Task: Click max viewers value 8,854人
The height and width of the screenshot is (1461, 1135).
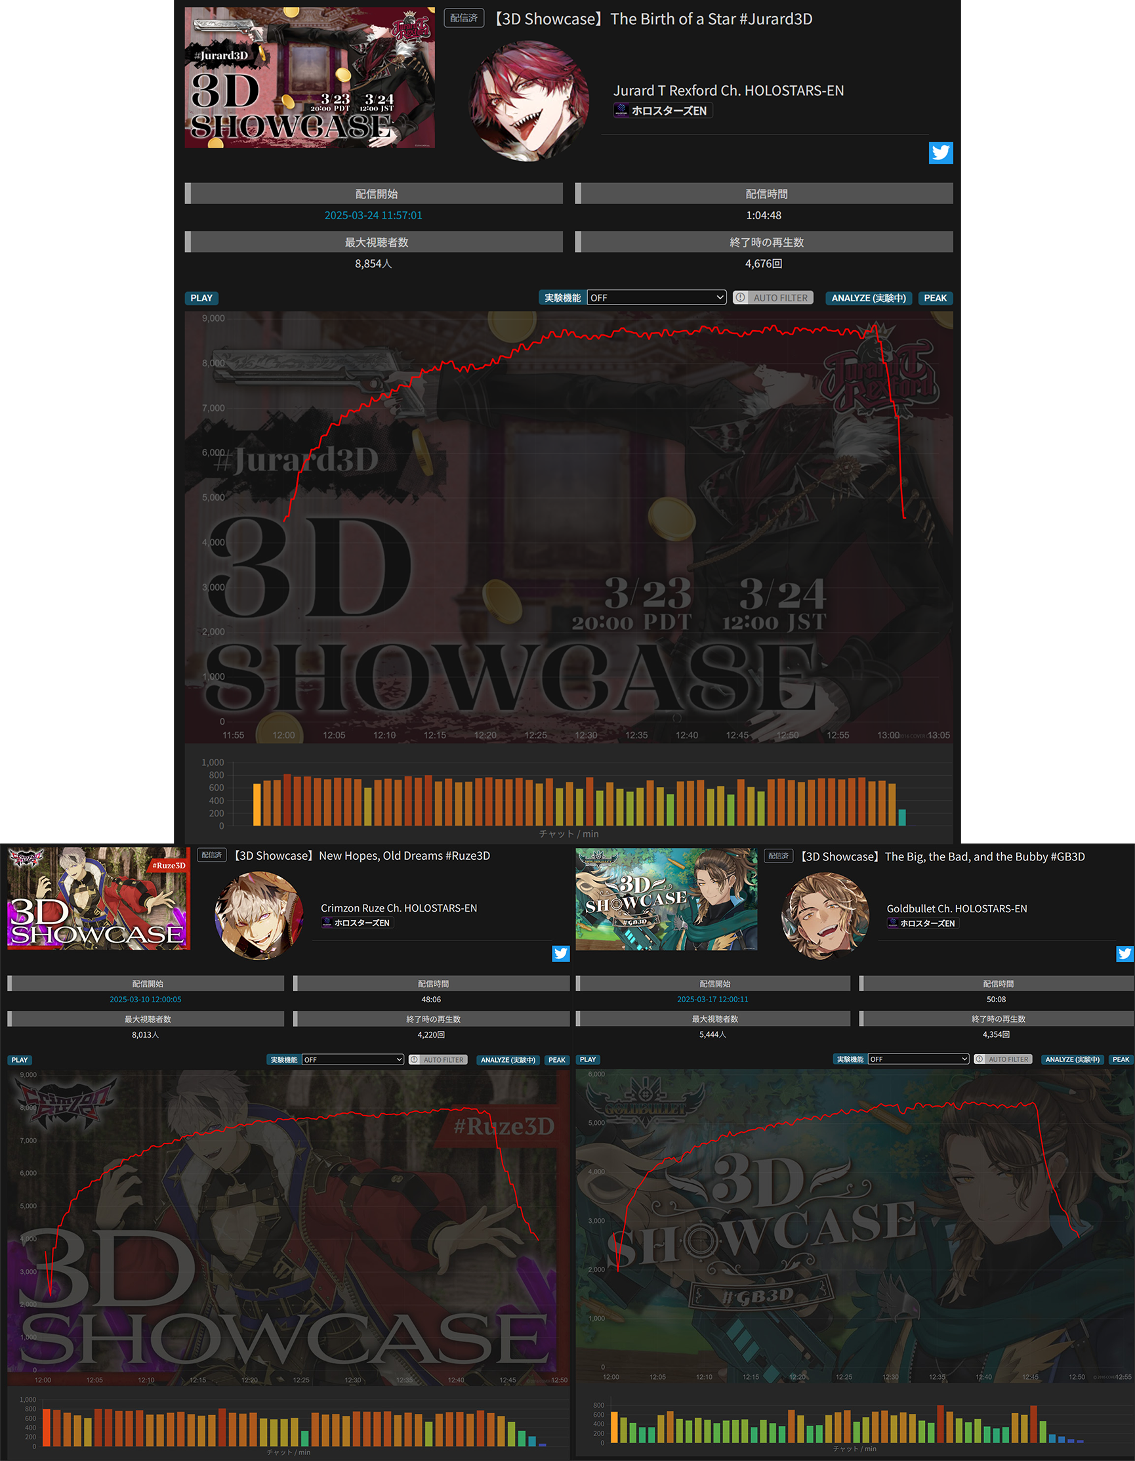Action: click(373, 264)
